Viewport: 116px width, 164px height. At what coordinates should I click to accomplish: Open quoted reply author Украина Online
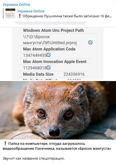coord(31,11)
